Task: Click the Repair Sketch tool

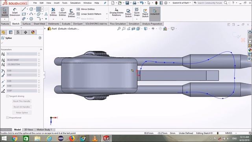Action: click(128, 13)
